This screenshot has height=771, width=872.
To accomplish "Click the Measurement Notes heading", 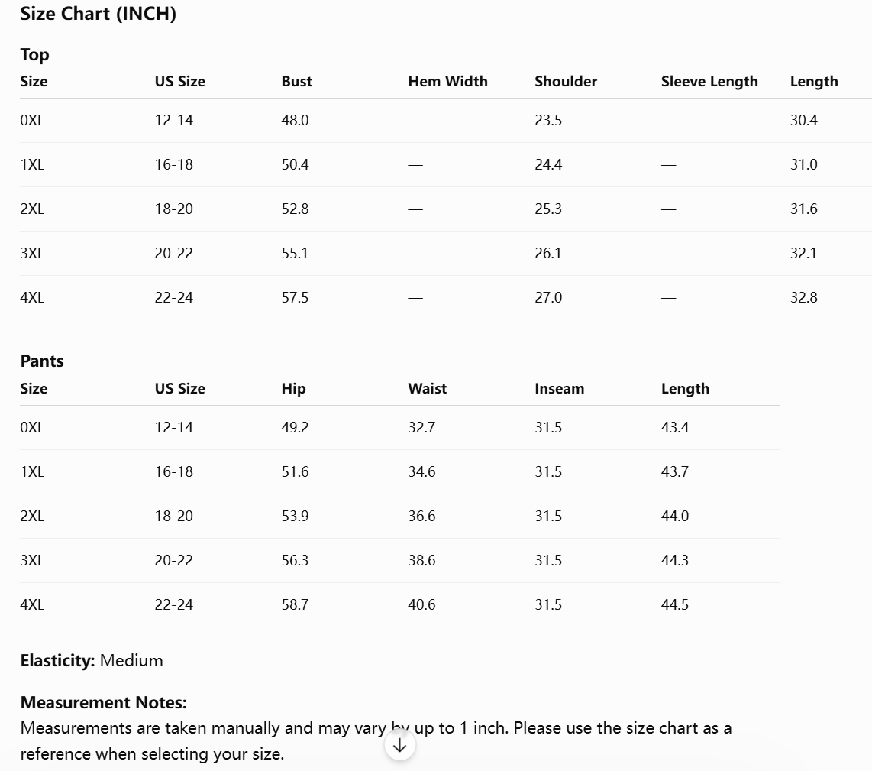I will [x=103, y=702].
